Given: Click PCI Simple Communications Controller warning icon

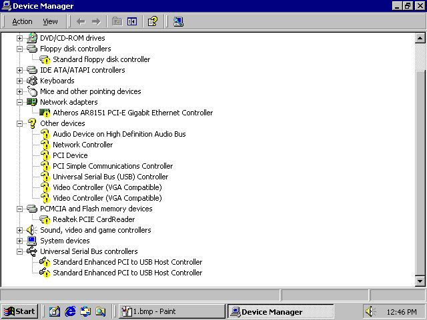Looking at the screenshot, I should click(45, 166).
